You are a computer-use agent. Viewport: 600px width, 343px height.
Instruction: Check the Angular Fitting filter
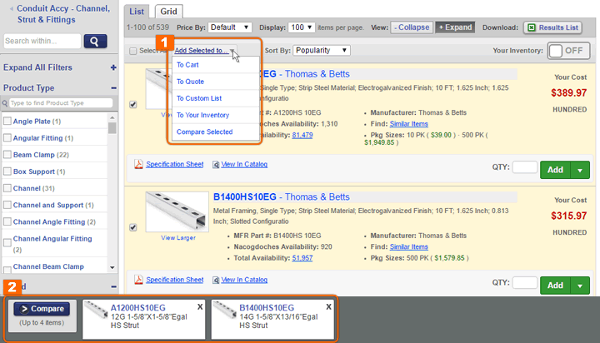coord(7,137)
